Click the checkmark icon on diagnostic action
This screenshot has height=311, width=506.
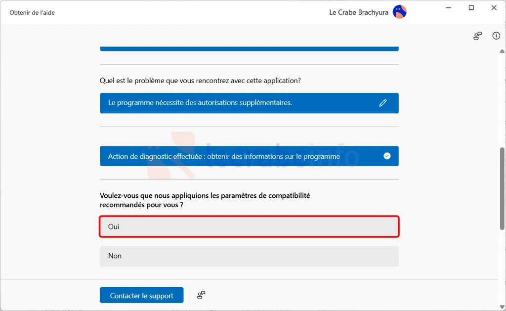(387, 156)
